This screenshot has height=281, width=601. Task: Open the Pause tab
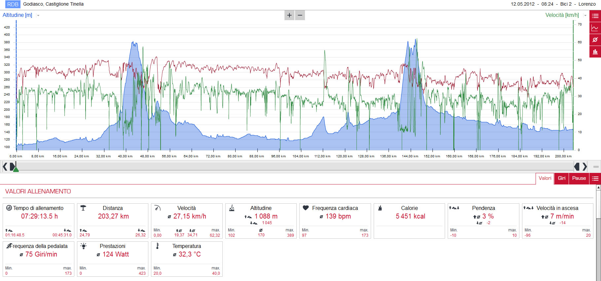(x=579, y=179)
